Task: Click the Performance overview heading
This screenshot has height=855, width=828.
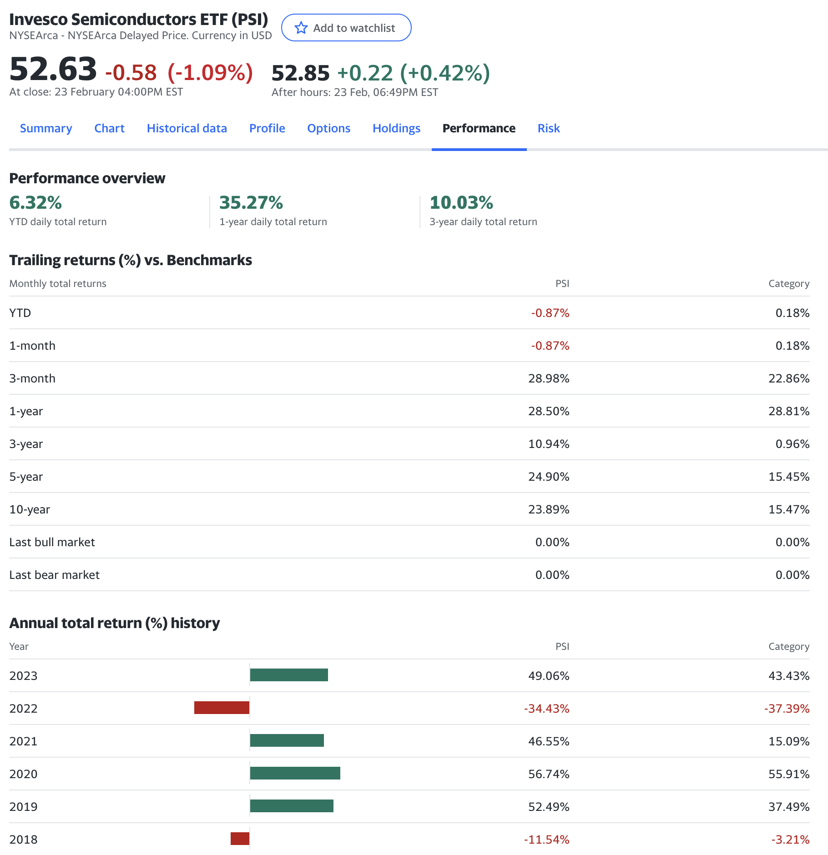Action: pos(87,178)
